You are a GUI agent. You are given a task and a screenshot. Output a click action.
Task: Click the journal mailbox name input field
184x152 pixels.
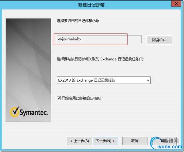point(99,39)
